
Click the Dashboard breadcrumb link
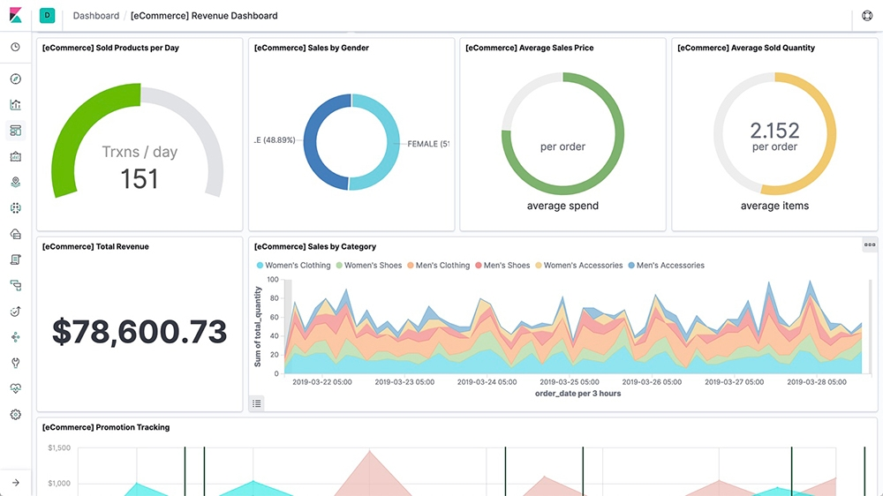(x=95, y=16)
